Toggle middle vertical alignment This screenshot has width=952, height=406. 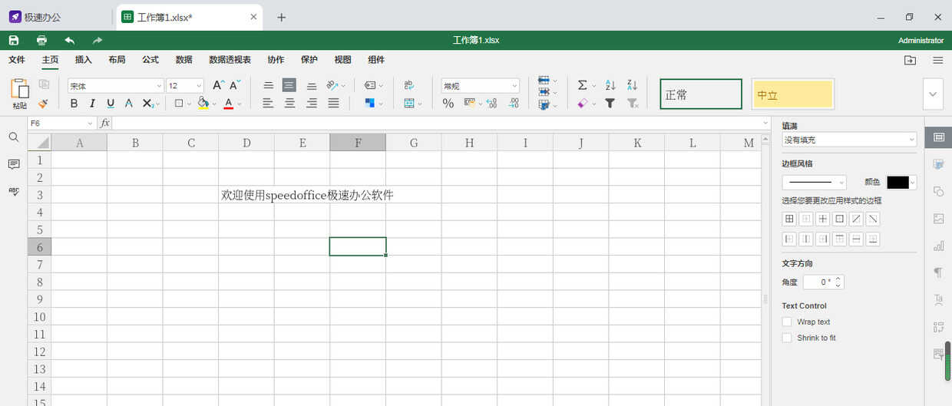[289, 85]
